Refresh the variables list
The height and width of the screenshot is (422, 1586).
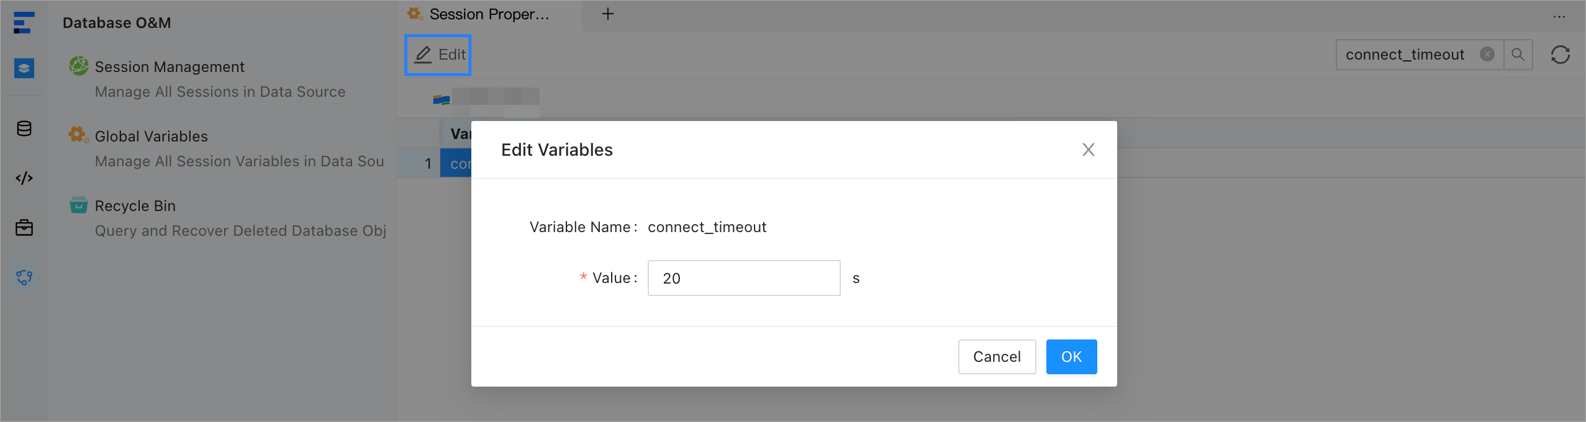tap(1560, 55)
